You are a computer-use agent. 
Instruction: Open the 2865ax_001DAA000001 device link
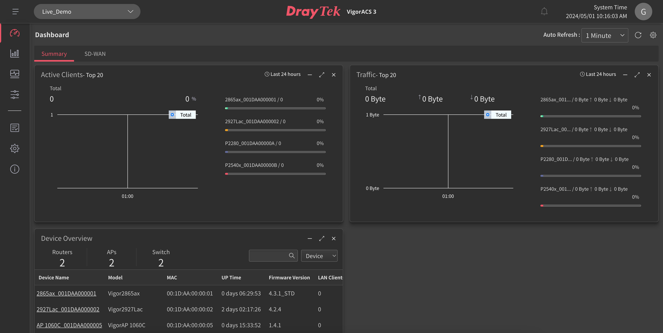tap(66, 294)
